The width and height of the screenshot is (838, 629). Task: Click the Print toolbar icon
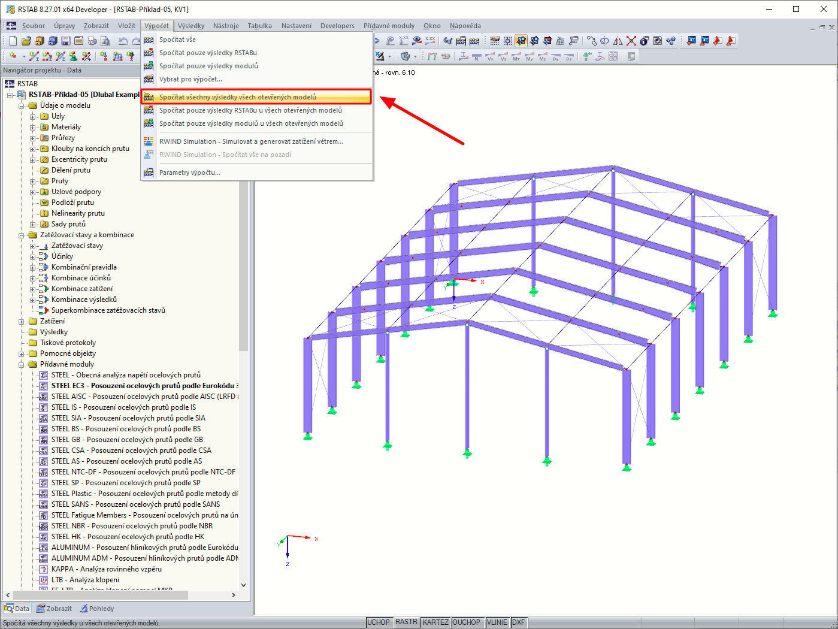point(92,41)
